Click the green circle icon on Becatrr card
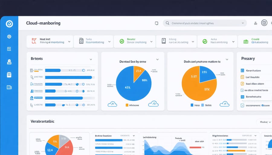Viewport: 272px width, 155px height. coord(122,41)
